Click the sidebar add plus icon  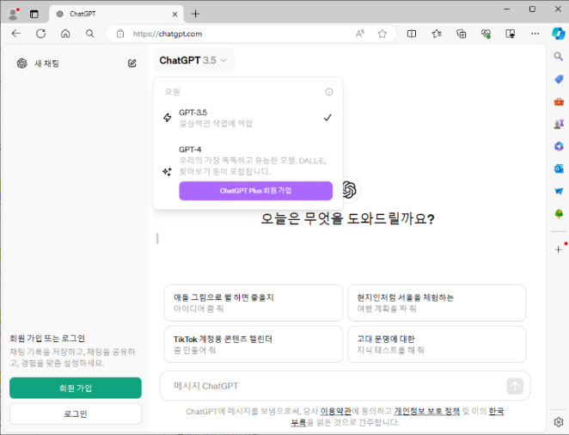coord(559,249)
